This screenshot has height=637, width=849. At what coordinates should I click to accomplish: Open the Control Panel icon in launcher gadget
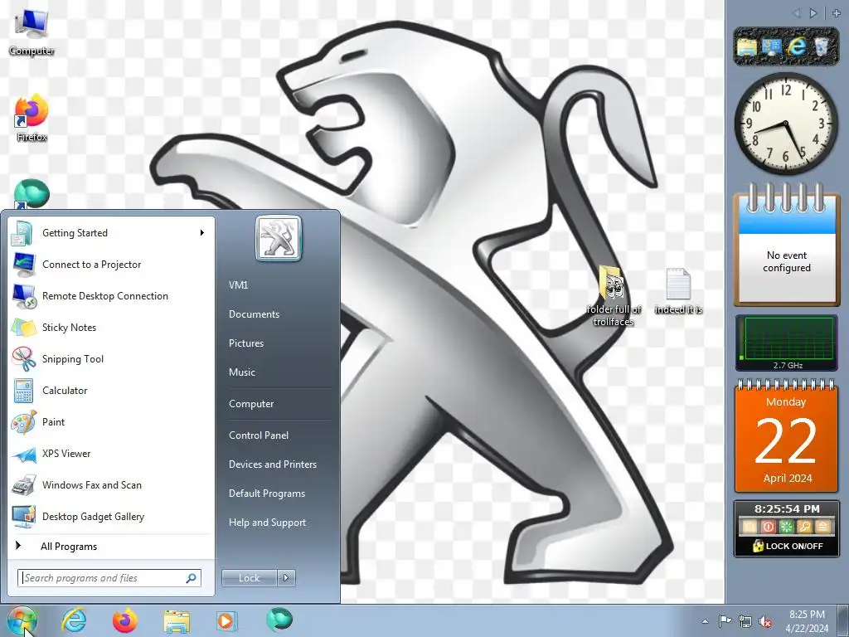pyautogui.click(x=771, y=47)
